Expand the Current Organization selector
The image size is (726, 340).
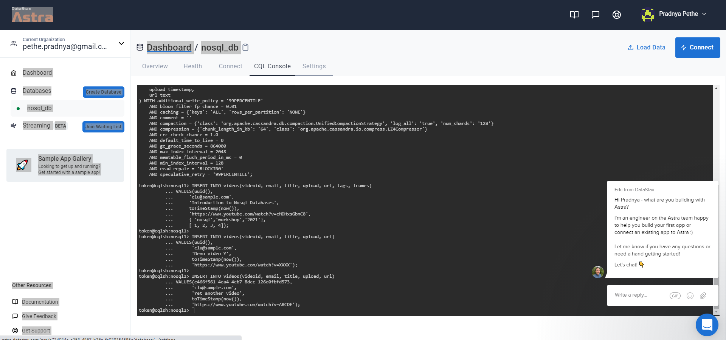point(121,43)
